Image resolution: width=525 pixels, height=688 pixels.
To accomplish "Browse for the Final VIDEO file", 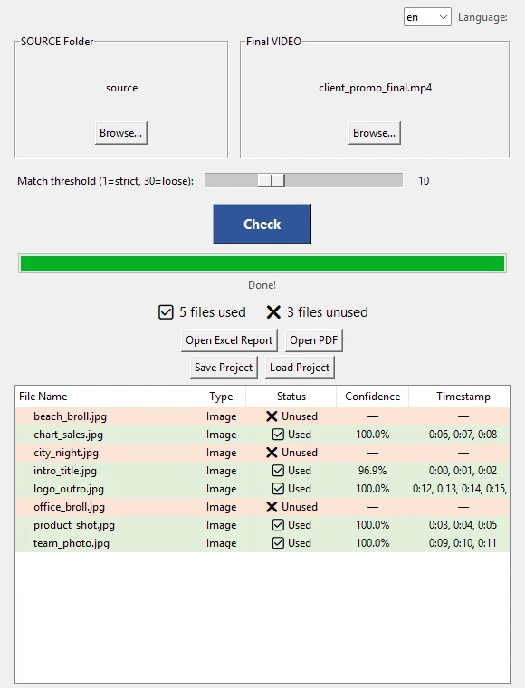I will click(x=374, y=133).
